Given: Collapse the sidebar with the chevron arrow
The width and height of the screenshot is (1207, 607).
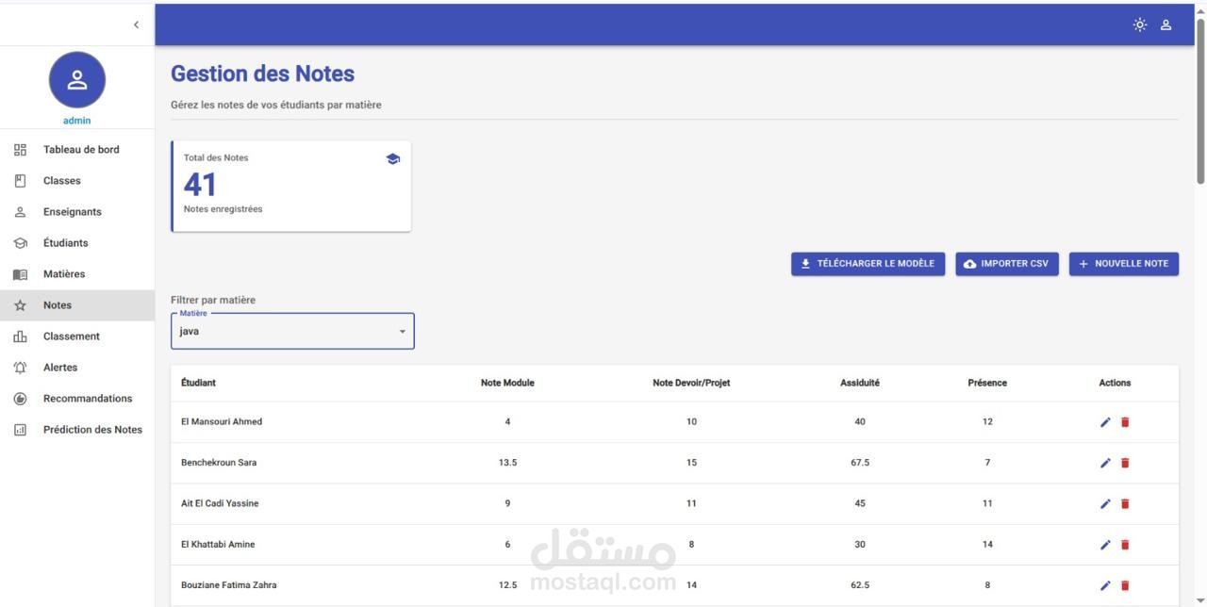Looking at the screenshot, I should (136, 25).
